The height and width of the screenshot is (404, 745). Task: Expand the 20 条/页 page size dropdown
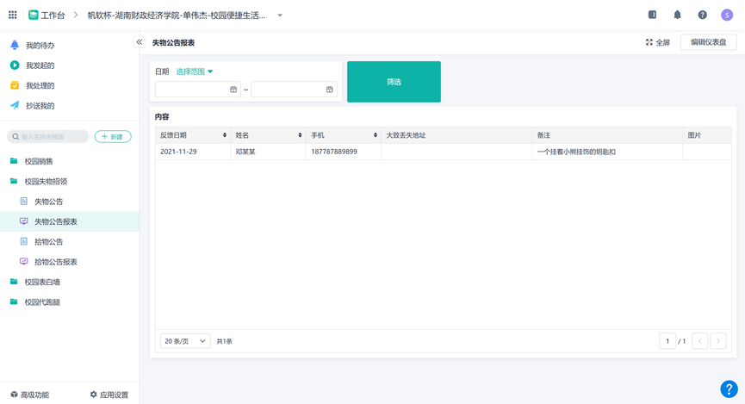(185, 341)
